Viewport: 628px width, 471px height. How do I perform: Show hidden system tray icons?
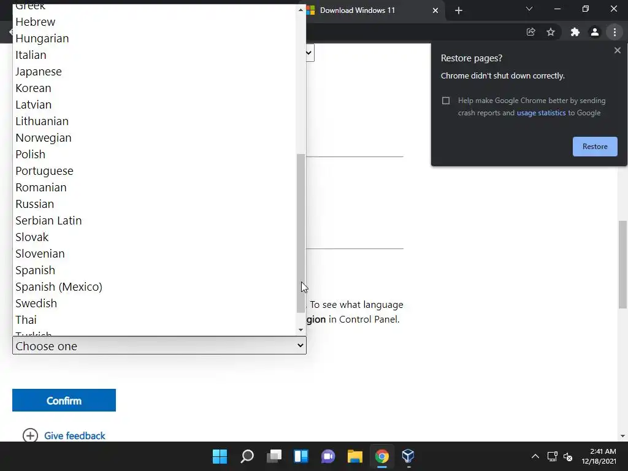[535, 456]
